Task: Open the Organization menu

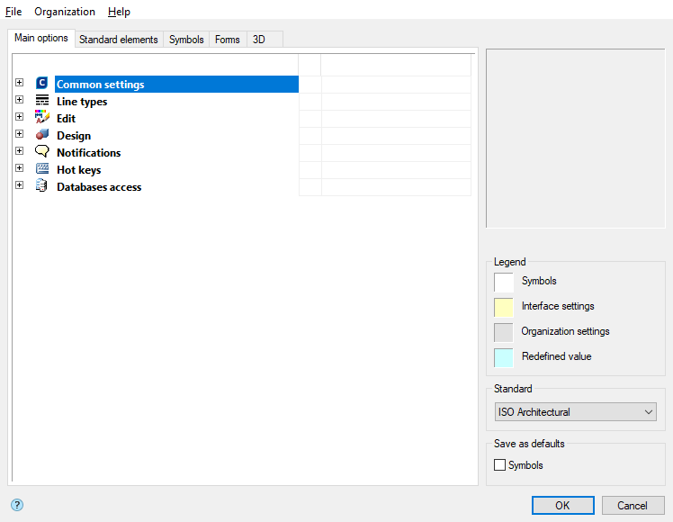Action: click(65, 12)
